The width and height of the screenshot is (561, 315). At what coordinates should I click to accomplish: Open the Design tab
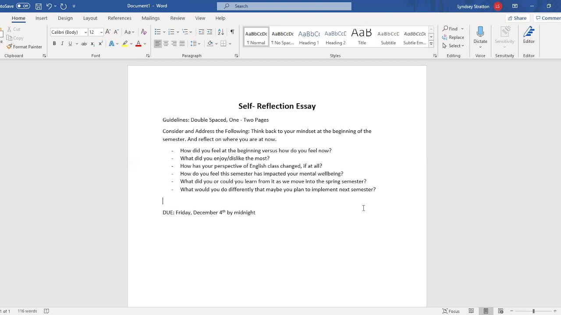click(65, 18)
